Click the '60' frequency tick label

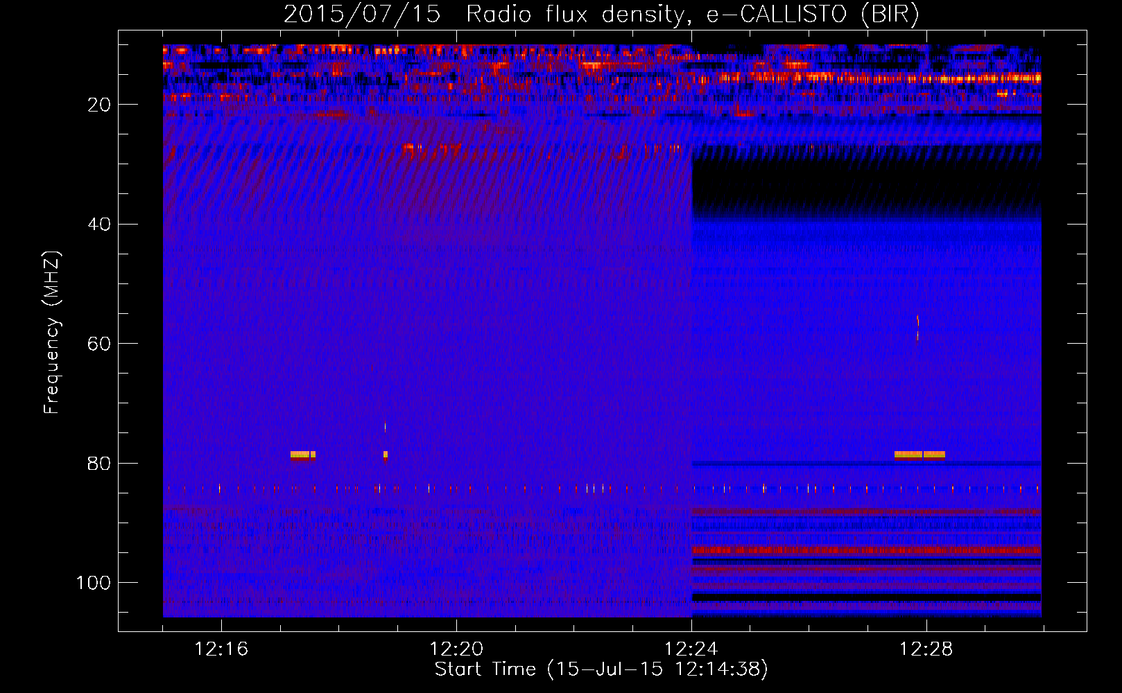99,344
